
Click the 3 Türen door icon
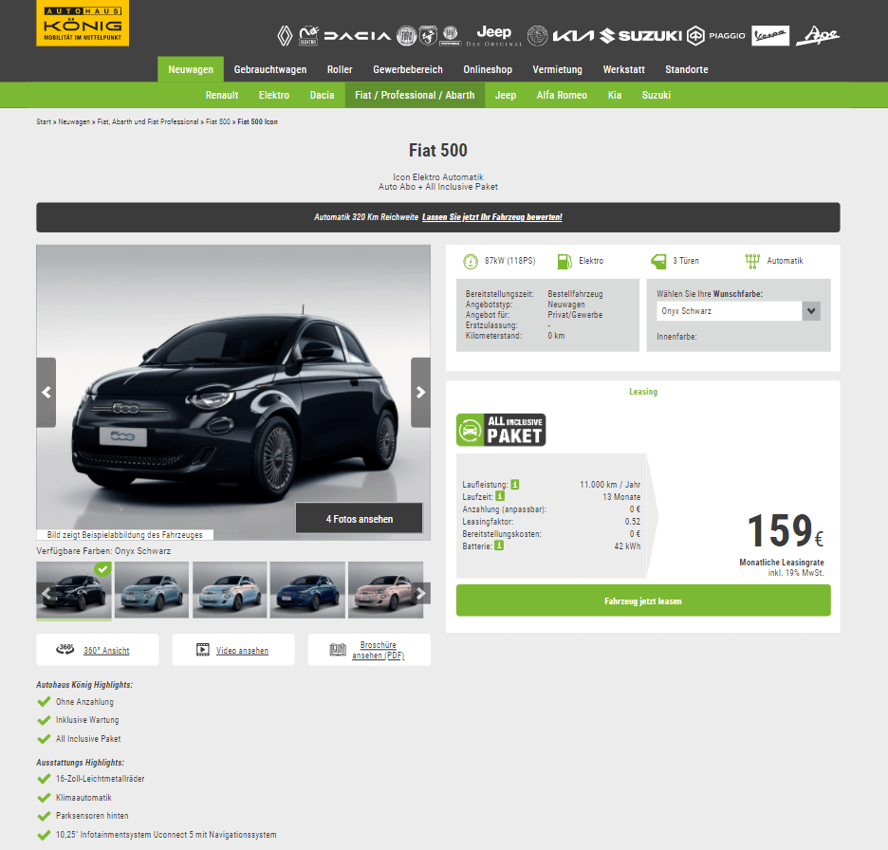[x=658, y=261]
